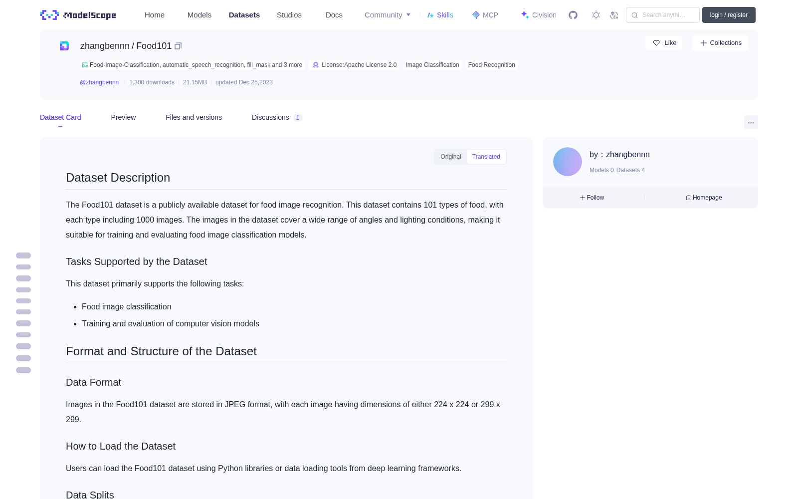Screen dimensions: 798x499
Task: Copy the dataset name zhangbennn/Food101
Action: (178, 46)
